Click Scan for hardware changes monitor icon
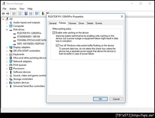Screen dimensions: 155x118 tap(37, 13)
